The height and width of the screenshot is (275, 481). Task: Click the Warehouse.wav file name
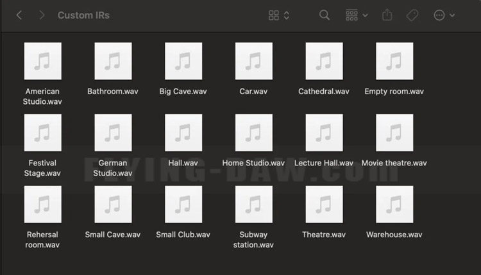pos(394,235)
